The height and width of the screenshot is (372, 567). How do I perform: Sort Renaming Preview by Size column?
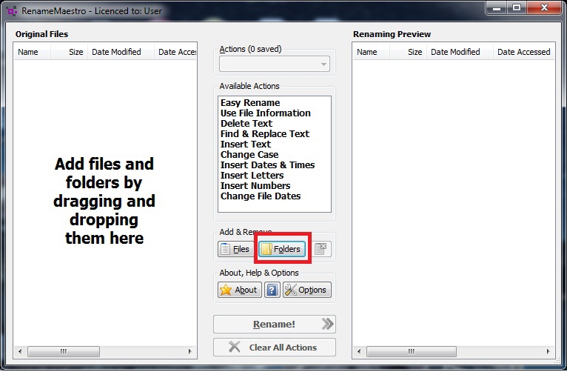[408, 52]
